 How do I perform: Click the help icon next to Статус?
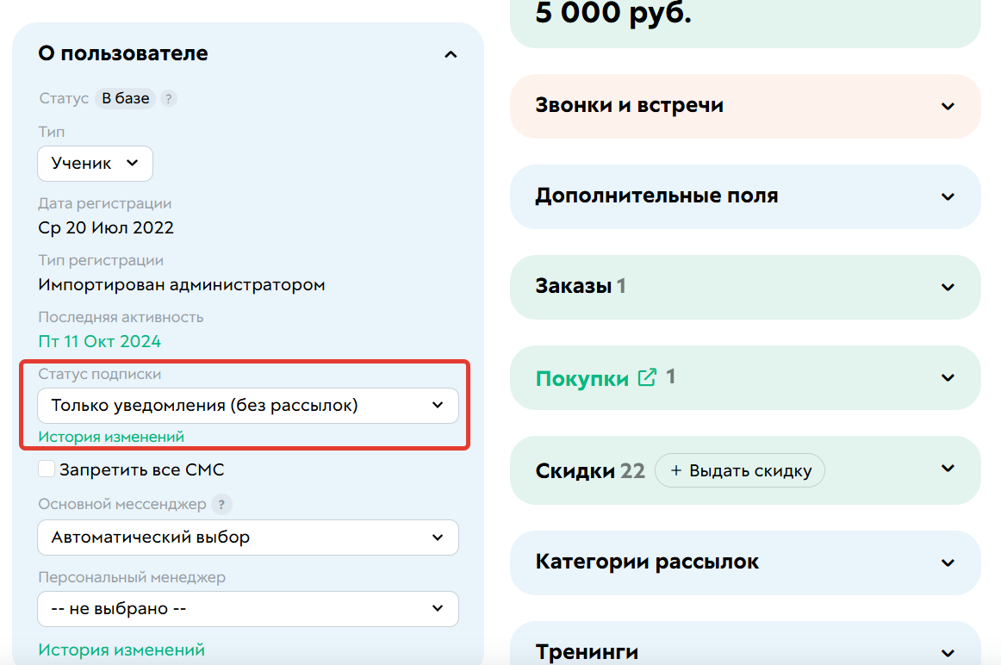click(168, 98)
